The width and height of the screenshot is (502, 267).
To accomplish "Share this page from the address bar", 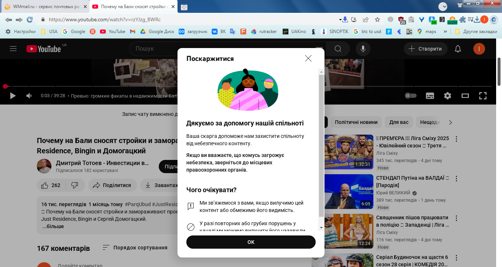I will 366,19.
